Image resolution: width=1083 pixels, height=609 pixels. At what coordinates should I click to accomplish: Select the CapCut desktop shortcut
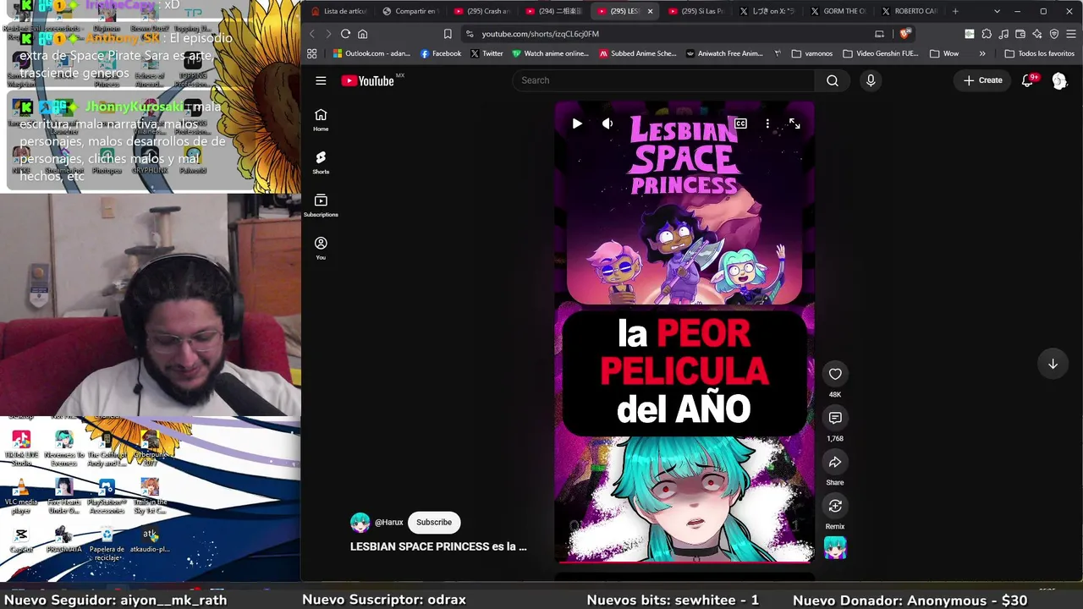[x=21, y=540]
